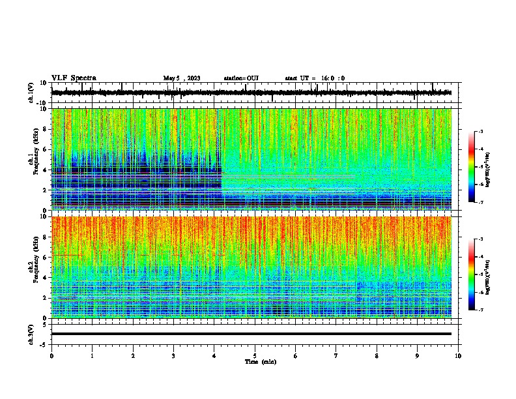Click the ch.2 spectrogram color scale bar

click(471, 274)
